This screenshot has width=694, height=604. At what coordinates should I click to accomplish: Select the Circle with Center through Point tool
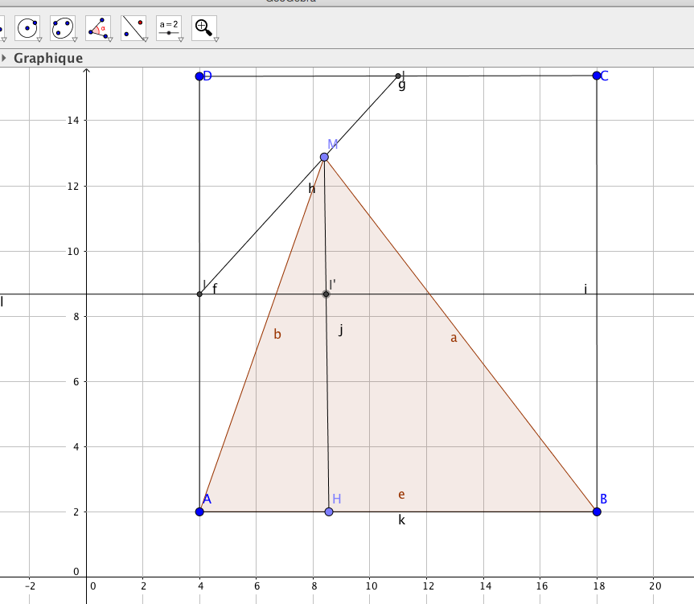pos(27,27)
